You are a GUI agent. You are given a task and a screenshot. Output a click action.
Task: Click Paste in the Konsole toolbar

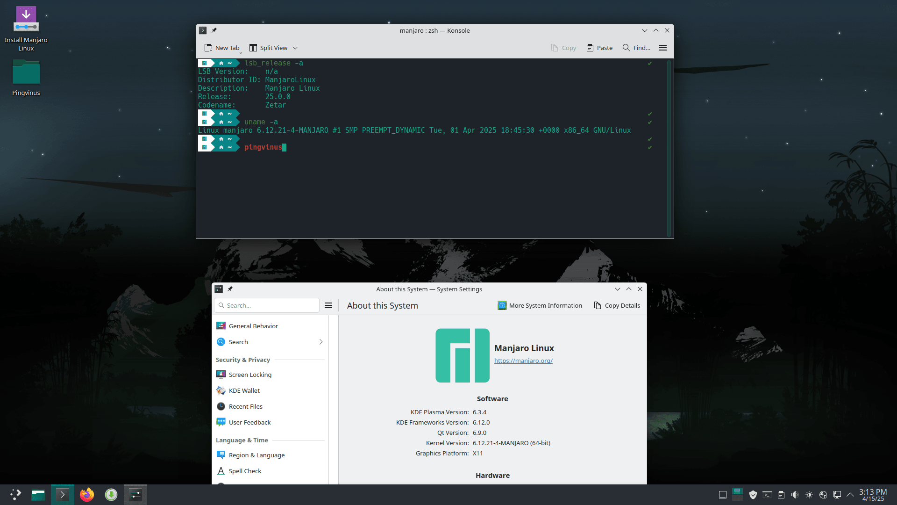(x=599, y=48)
